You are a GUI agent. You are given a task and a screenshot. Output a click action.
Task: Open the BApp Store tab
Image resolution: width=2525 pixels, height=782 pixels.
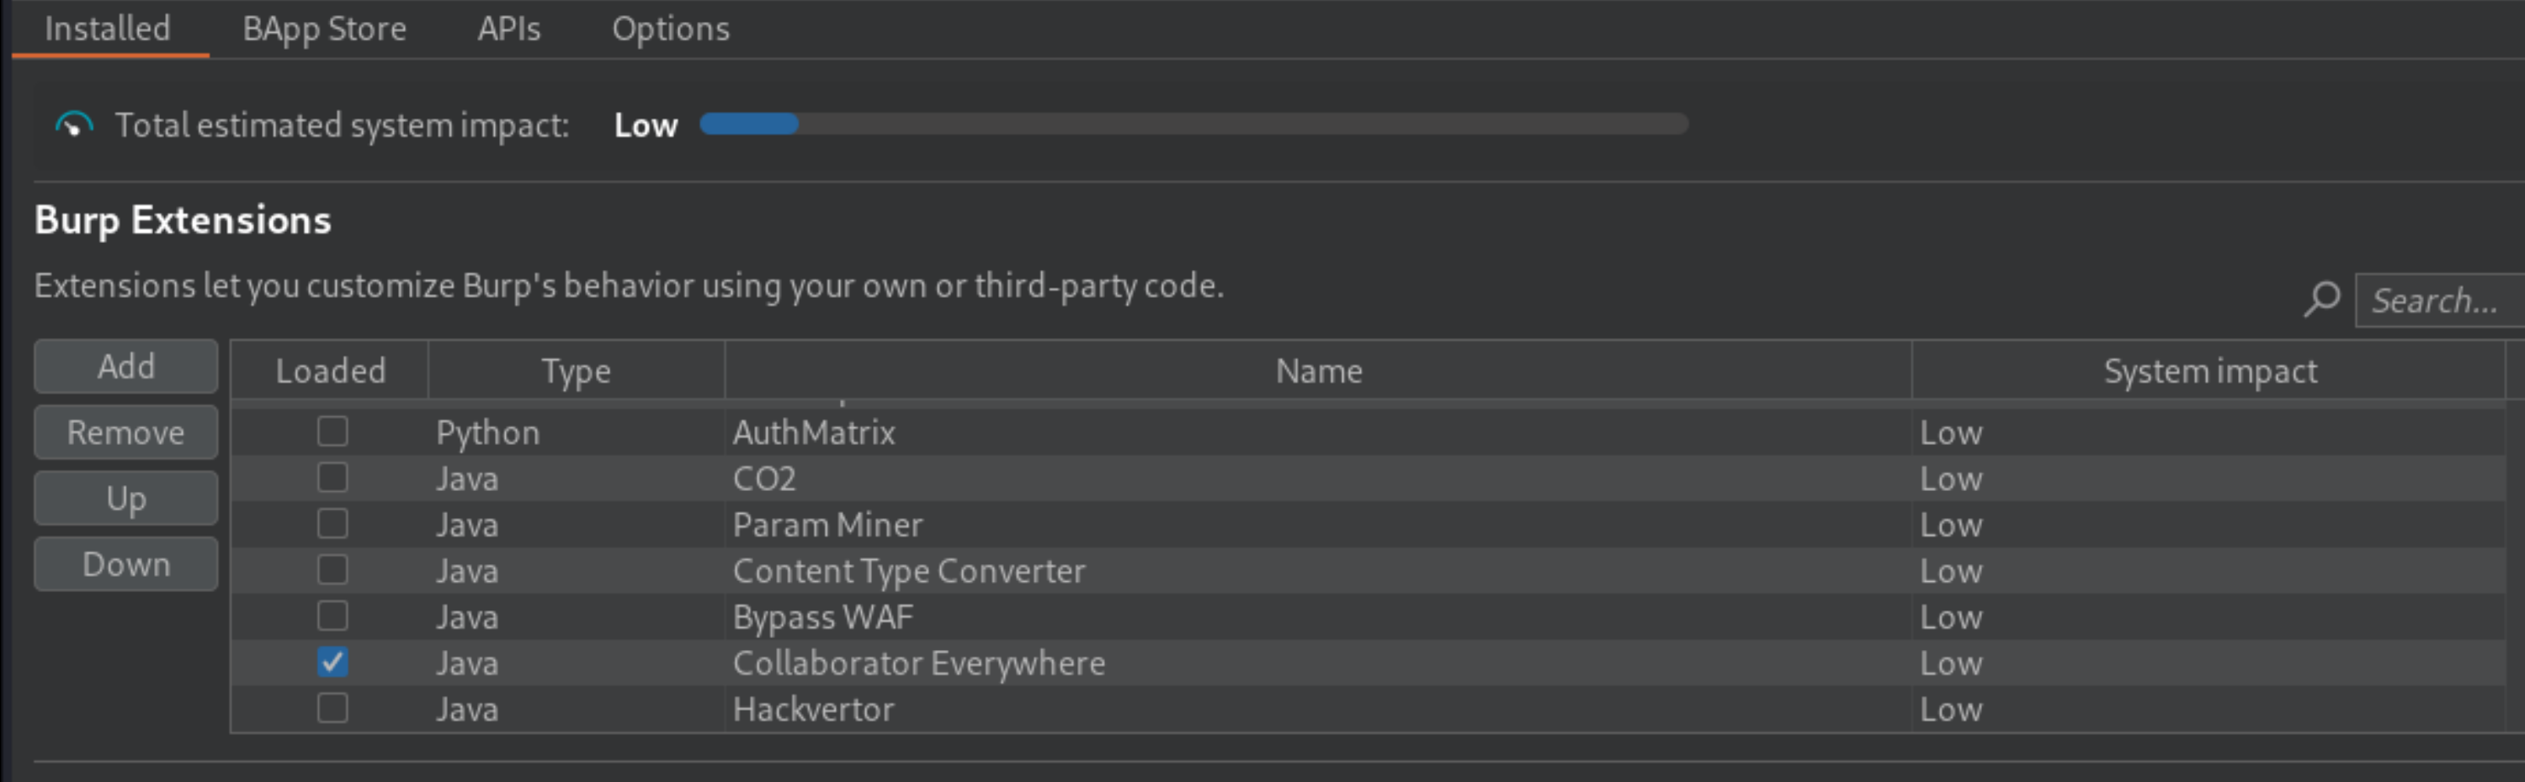point(324,29)
